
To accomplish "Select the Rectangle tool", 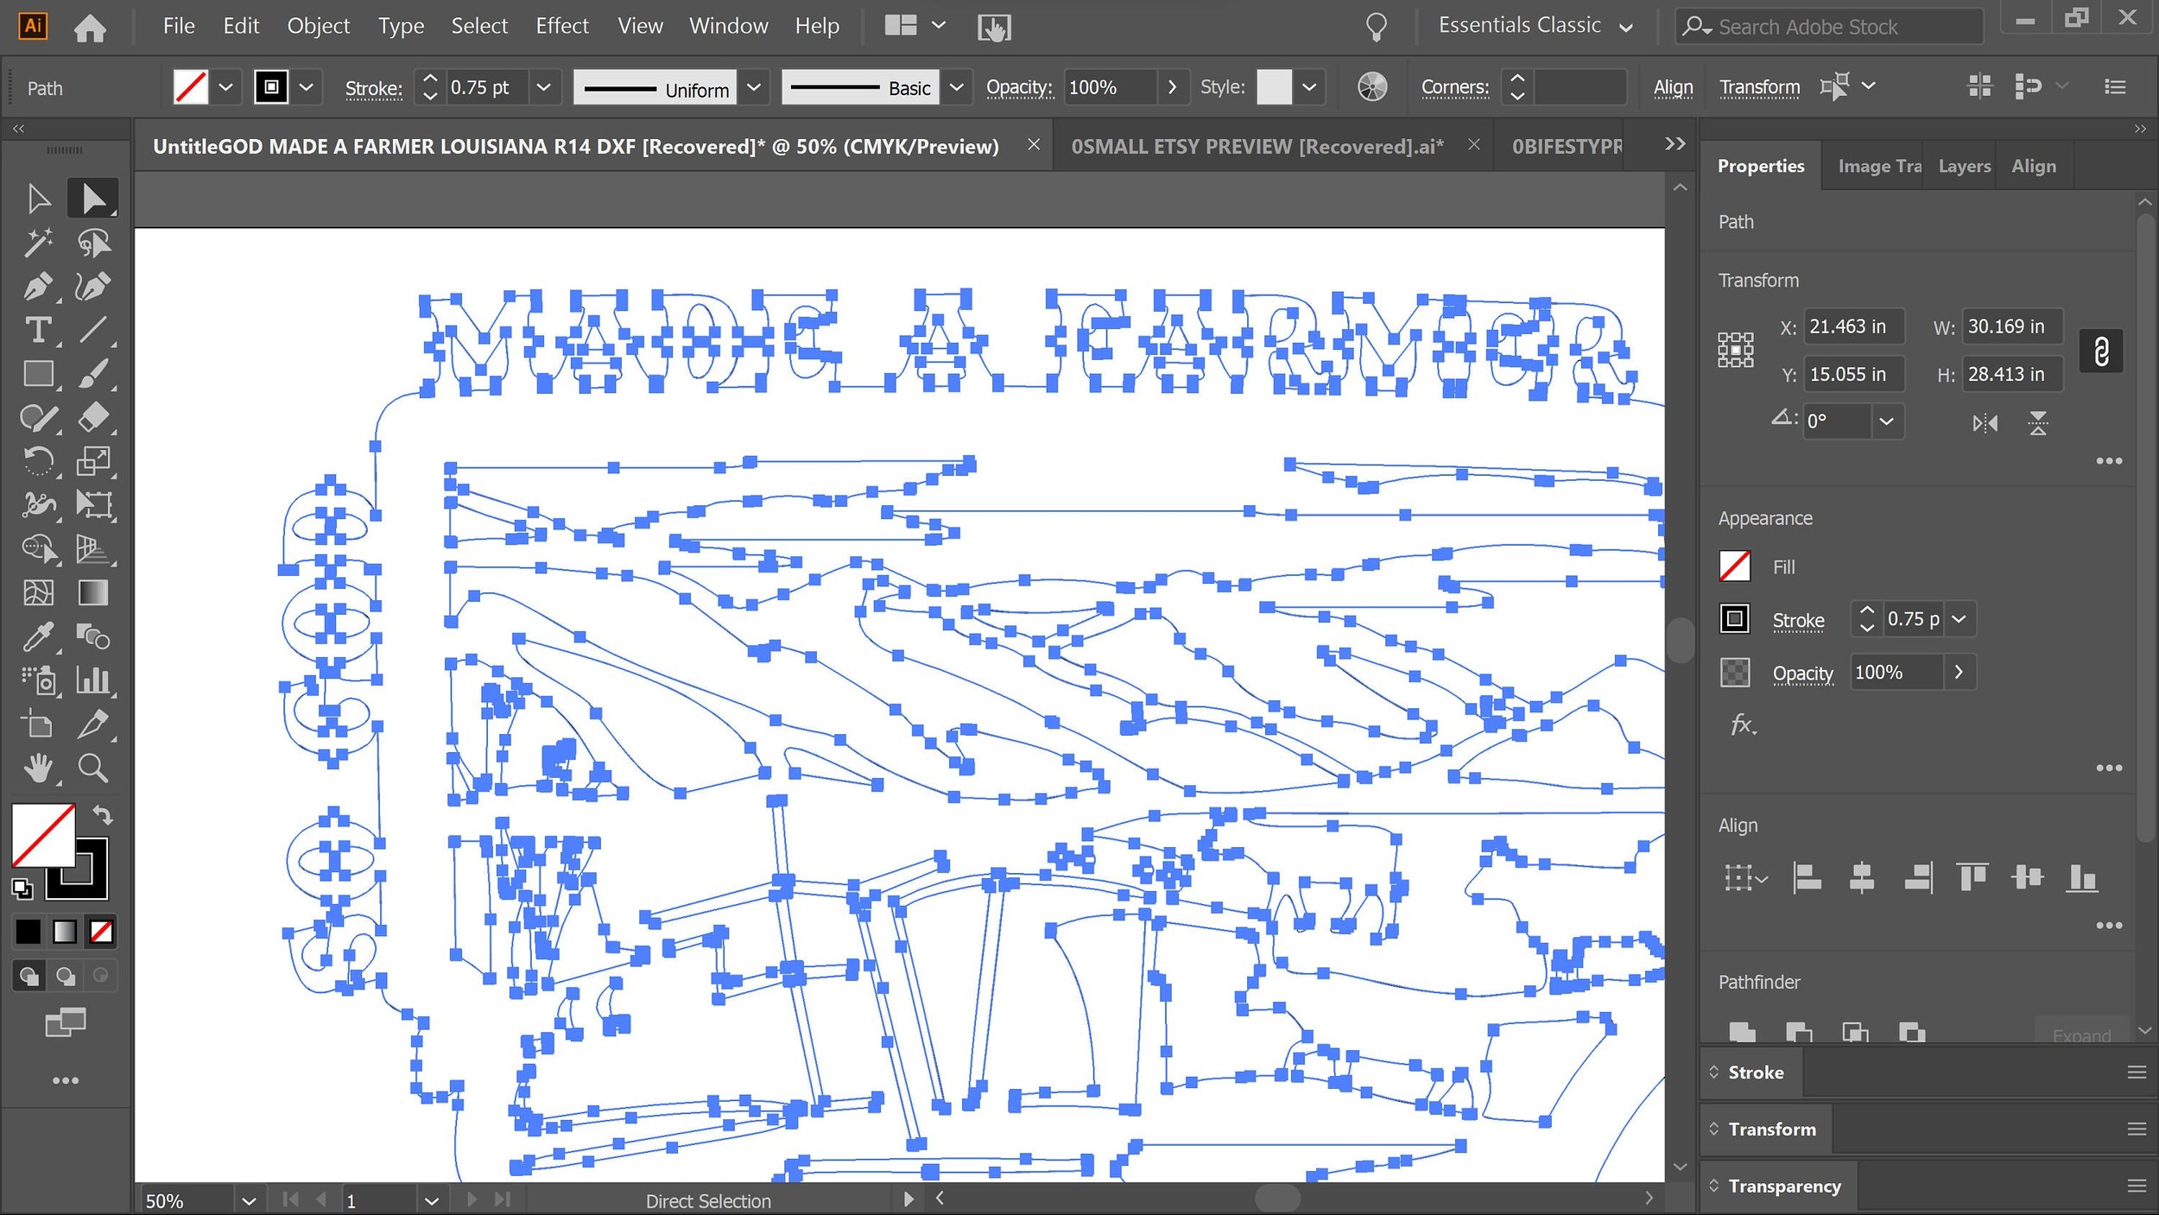I will 38,374.
